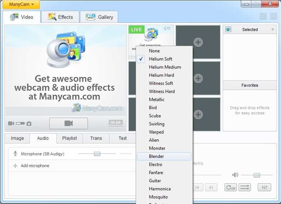
Task: Toggle playlist shuffle order button
Action: 244,187
